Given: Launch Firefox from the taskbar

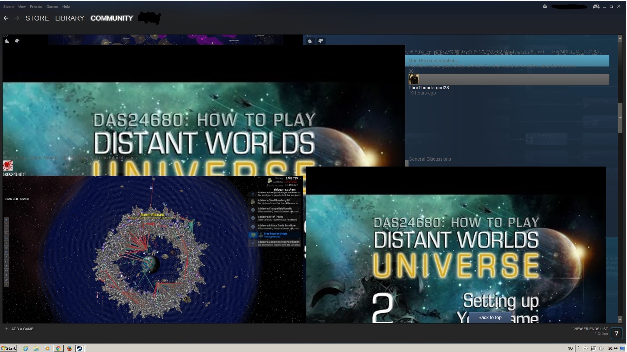Looking at the screenshot, I should coord(69,348).
